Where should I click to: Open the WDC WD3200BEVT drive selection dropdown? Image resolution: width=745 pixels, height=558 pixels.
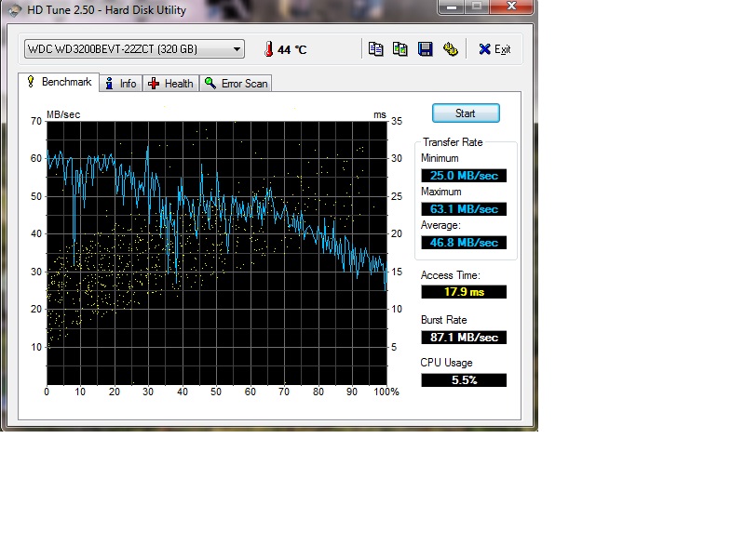point(134,49)
